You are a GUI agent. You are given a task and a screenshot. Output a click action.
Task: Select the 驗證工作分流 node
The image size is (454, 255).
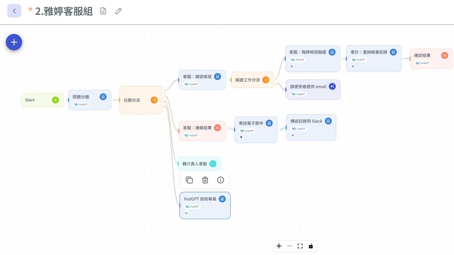(248, 80)
